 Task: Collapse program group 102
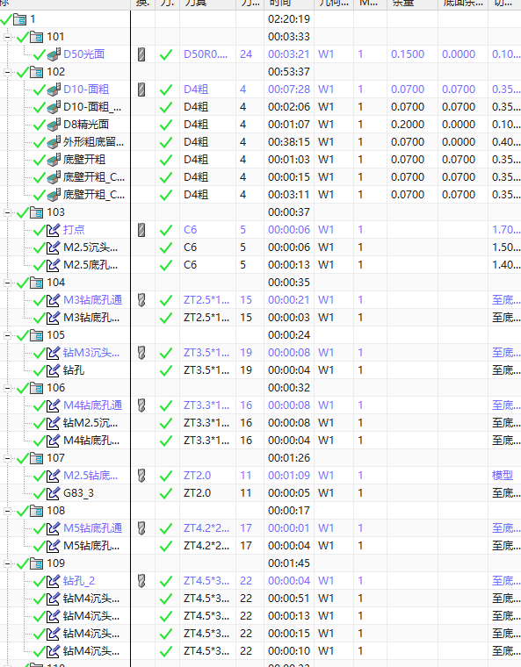point(7,72)
